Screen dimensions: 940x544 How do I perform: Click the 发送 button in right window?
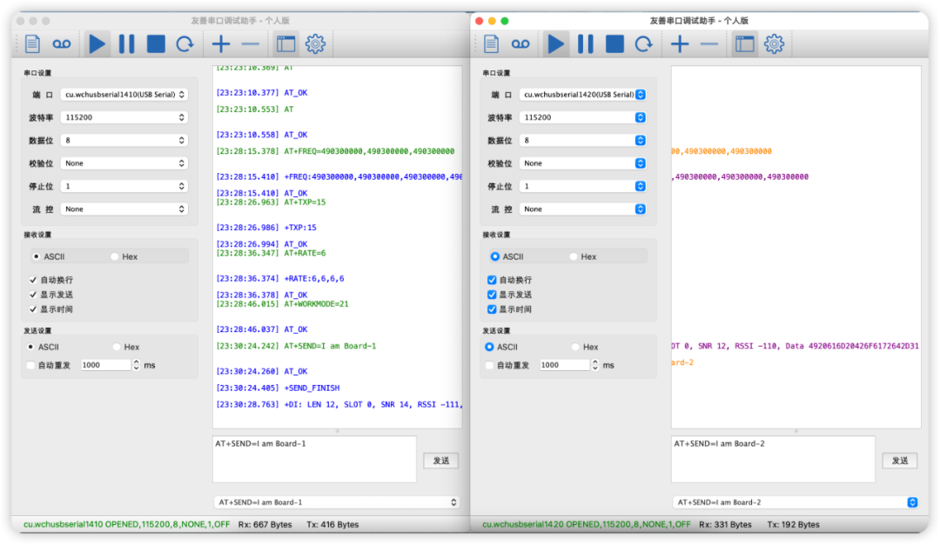[x=899, y=461]
